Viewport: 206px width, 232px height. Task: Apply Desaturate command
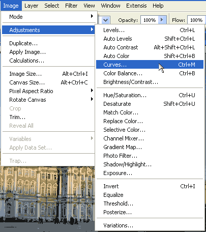150,104
